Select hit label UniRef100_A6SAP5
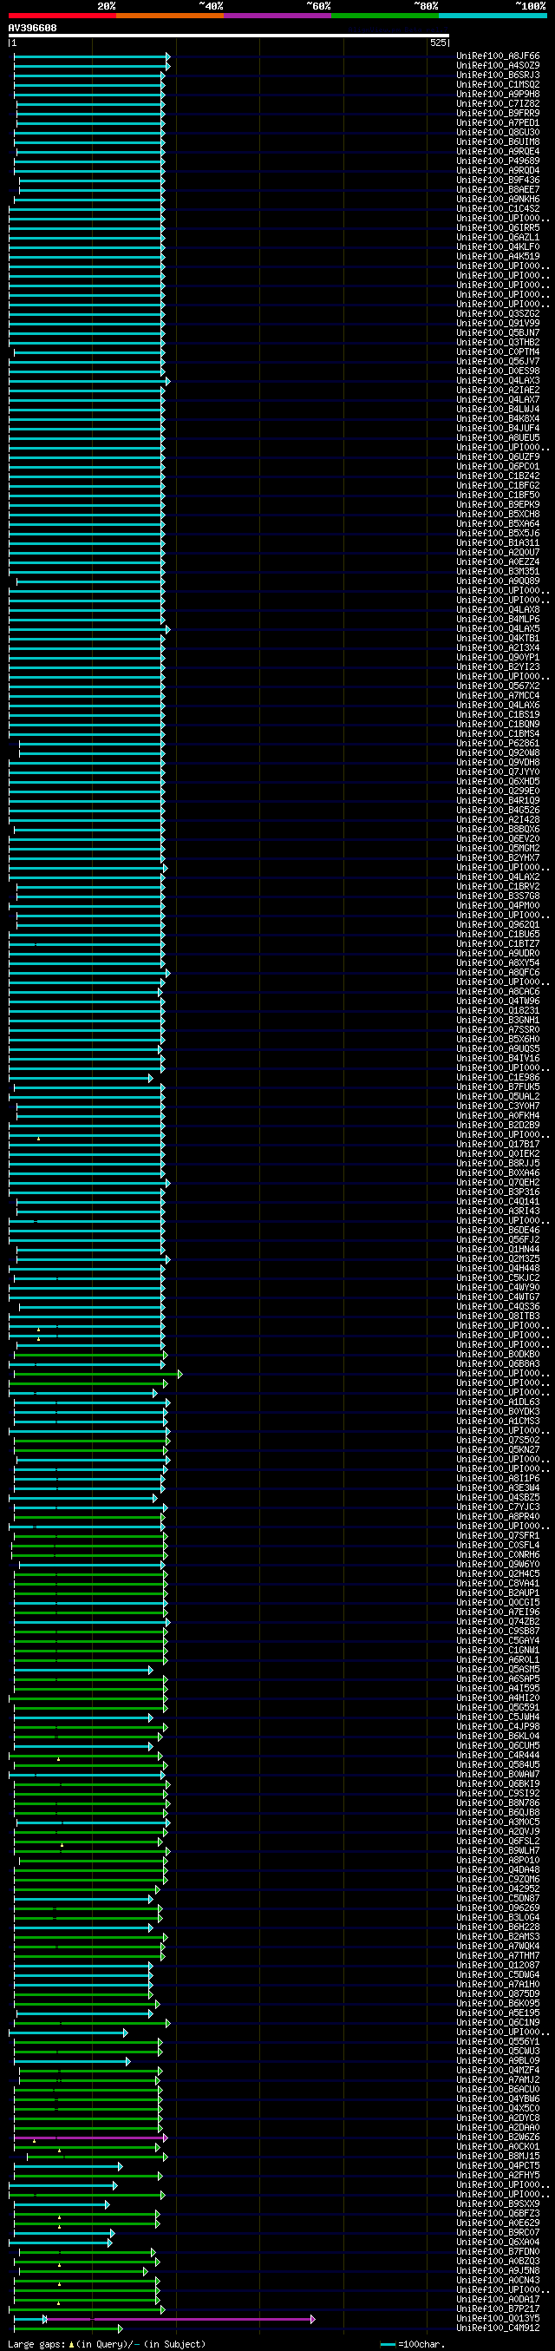 498,1679
